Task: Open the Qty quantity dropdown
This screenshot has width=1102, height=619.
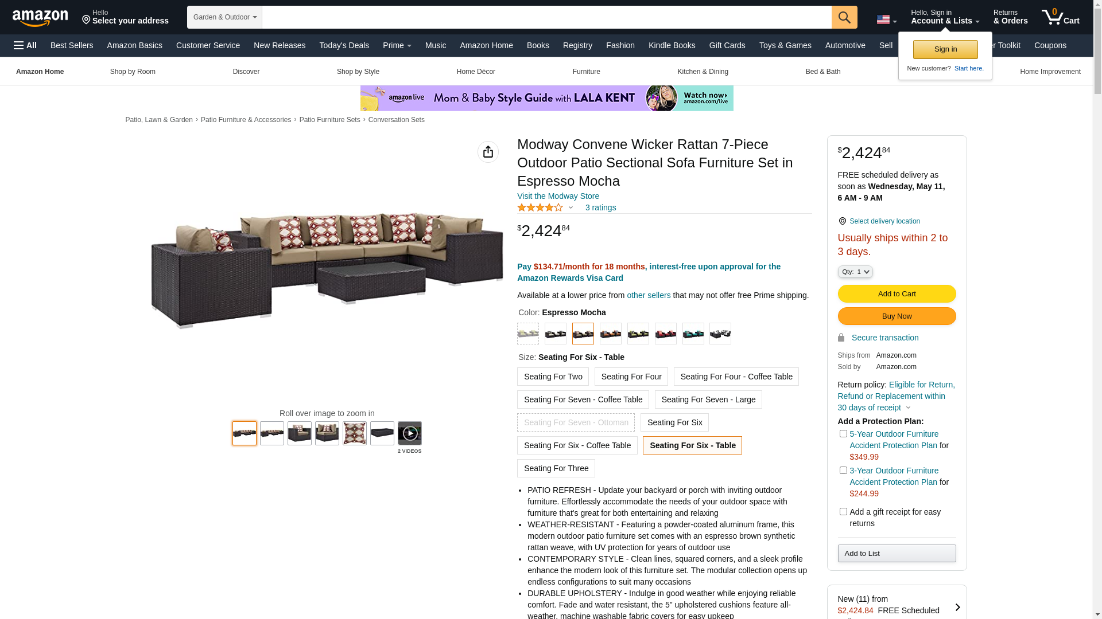Action: (x=855, y=272)
